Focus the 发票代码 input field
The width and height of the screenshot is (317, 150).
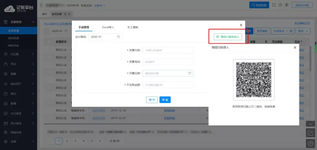point(168,50)
